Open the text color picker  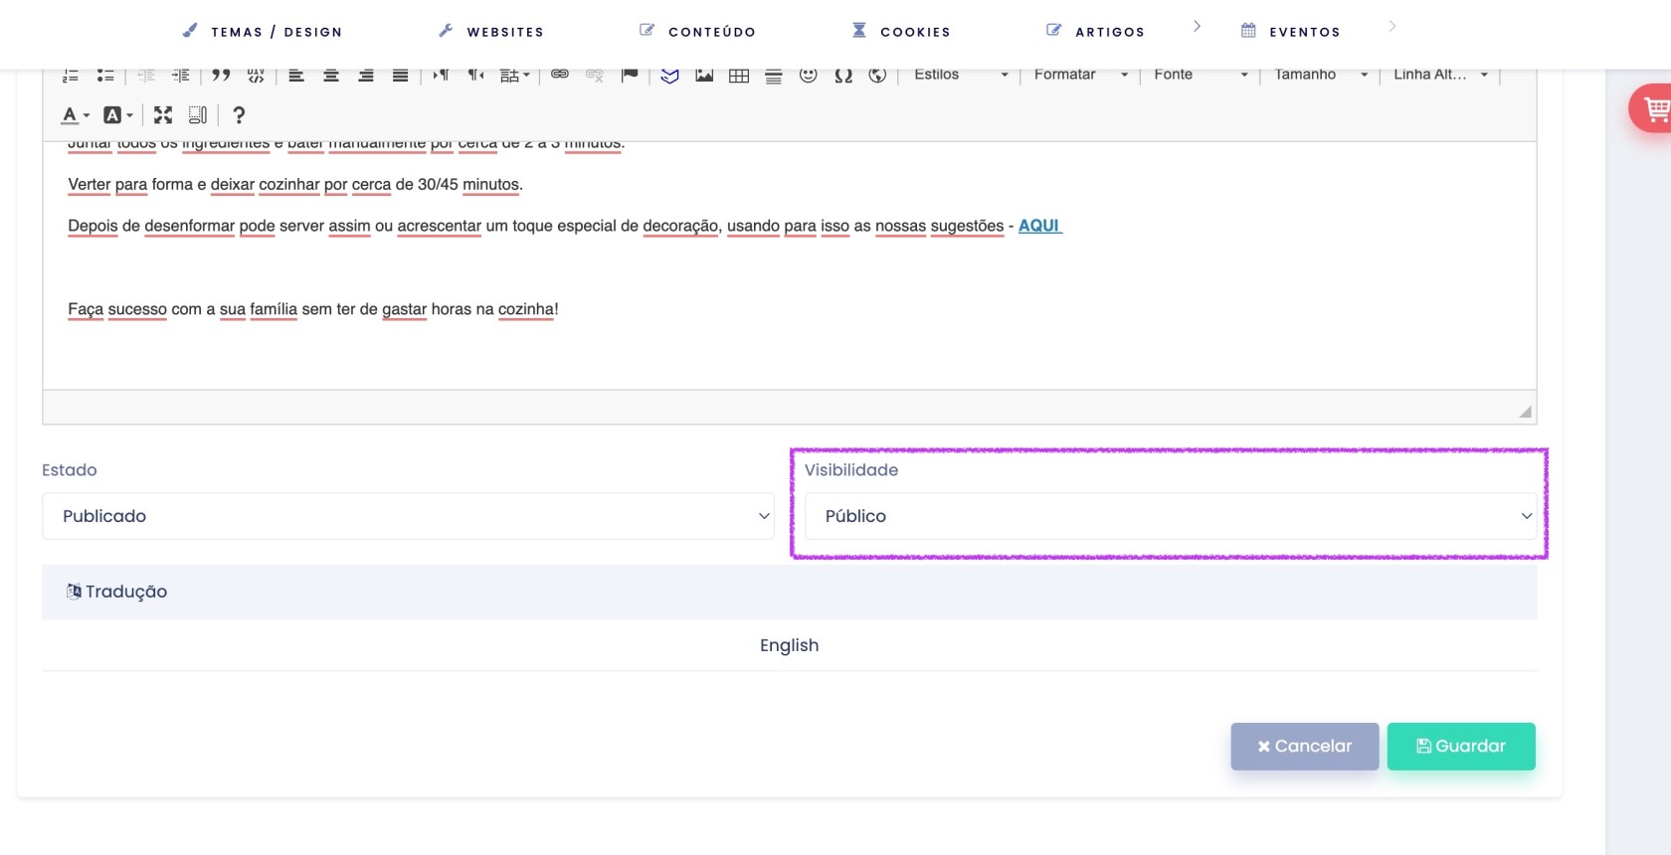point(76,115)
